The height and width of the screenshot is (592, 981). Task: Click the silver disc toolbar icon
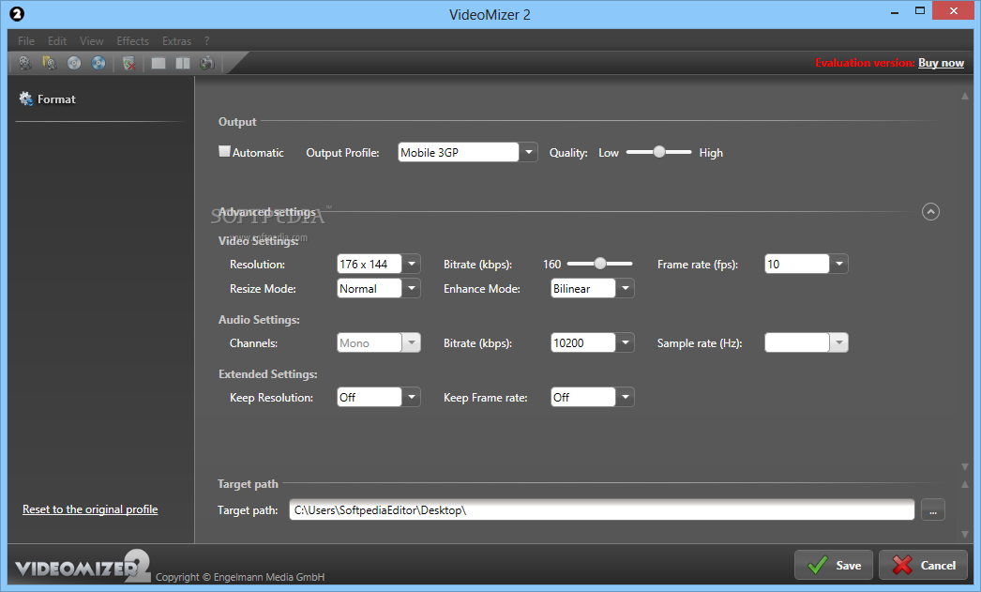pyautogui.click(x=74, y=63)
